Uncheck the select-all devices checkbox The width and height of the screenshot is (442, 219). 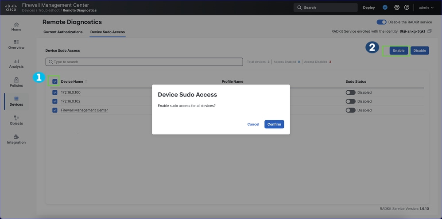click(55, 82)
